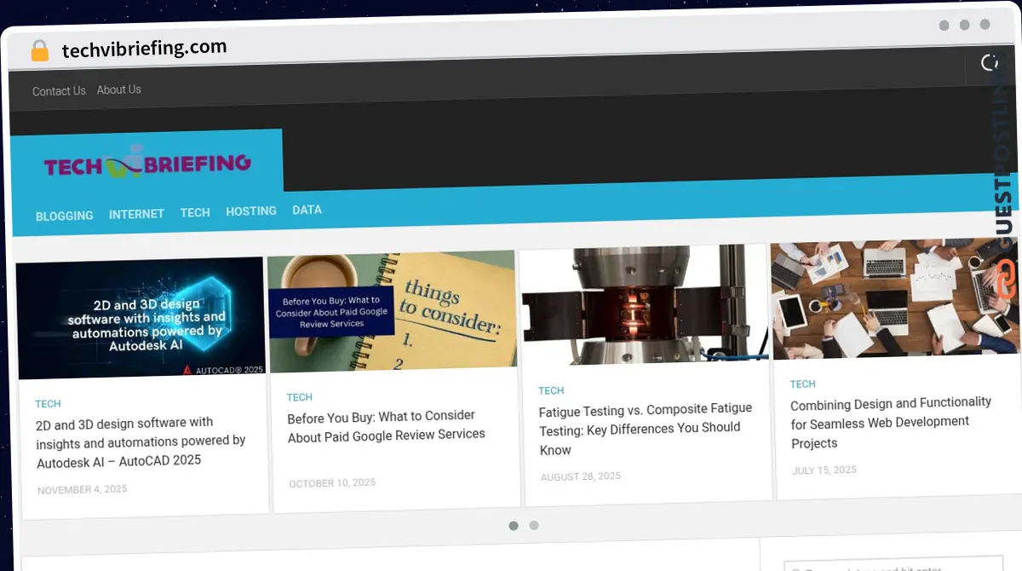Open the About Us page
This screenshot has width=1022, height=571.
coord(118,89)
